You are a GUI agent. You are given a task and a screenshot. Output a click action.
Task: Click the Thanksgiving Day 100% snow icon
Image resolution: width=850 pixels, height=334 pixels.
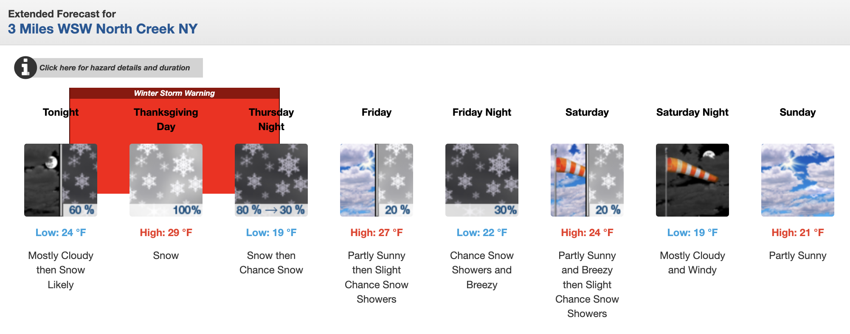point(166,180)
